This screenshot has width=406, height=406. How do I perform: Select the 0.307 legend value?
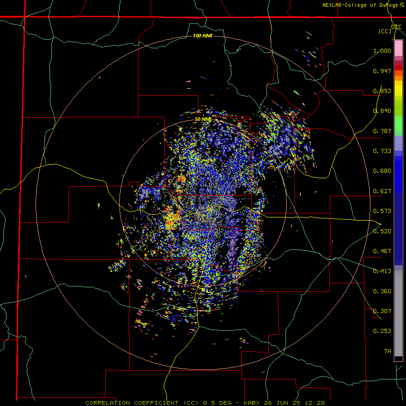tap(382, 311)
